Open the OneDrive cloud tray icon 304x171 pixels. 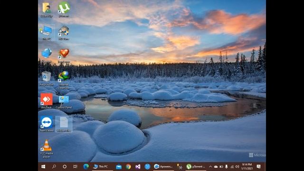pyautogui.click(x=216, y=167)
